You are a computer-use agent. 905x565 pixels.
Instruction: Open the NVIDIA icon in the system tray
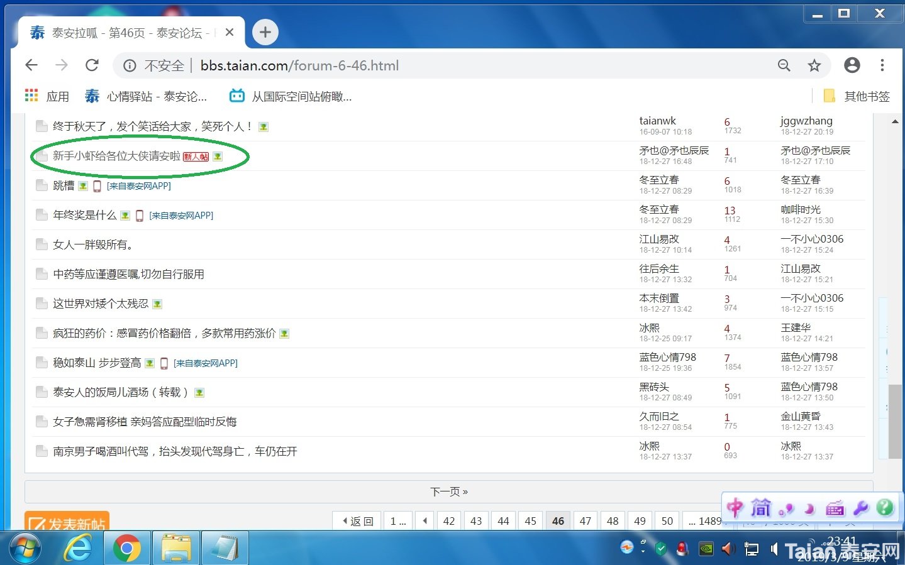click(x=706, y=548)
